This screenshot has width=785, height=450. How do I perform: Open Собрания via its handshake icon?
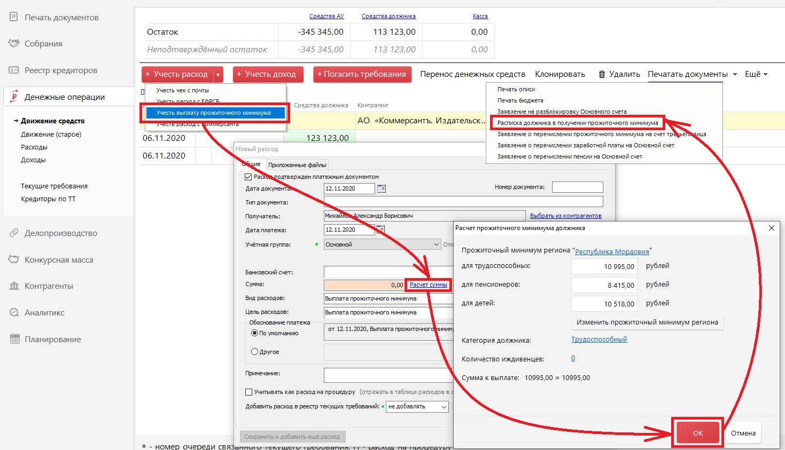[14, 43]
